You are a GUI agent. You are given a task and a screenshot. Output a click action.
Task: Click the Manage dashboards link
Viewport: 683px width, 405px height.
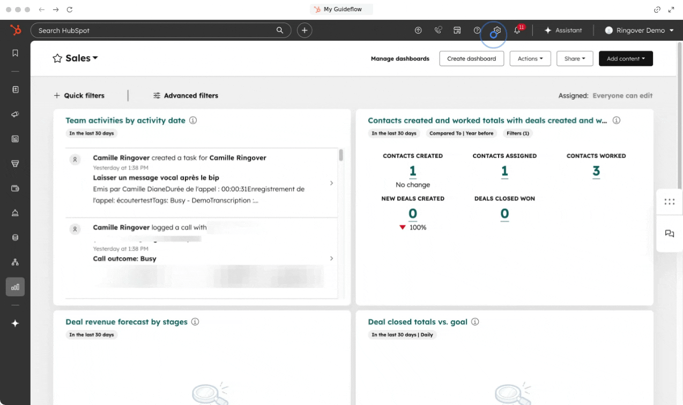[x=400, y=59]
